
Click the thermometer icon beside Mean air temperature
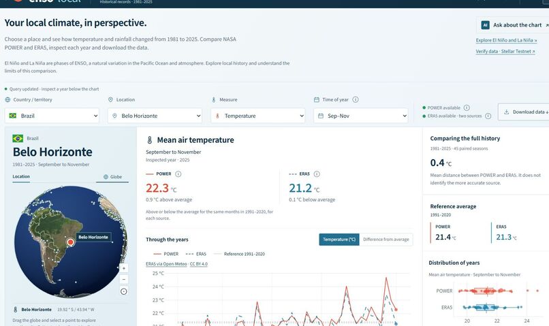coord(149,140)
